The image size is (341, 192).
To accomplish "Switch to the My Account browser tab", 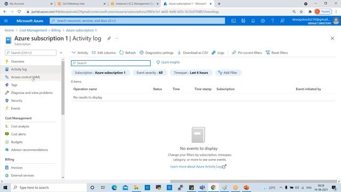I will (28, 4).
